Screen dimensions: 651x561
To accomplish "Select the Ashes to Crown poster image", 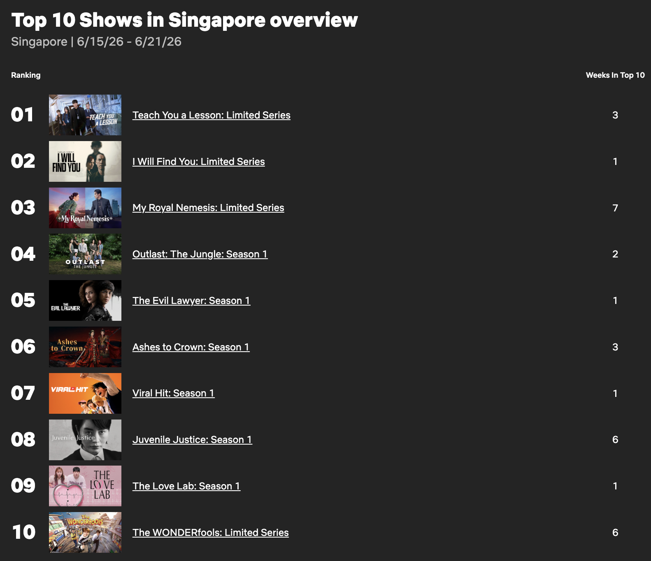I will (x=85, y=347).
